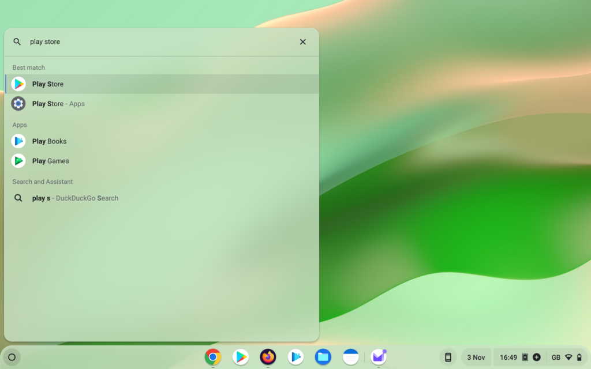Image resolution: width=591 pixels, height=369 pixels.
Task: Search "play s" with DuckDuckGo
Action: point(162,198)
